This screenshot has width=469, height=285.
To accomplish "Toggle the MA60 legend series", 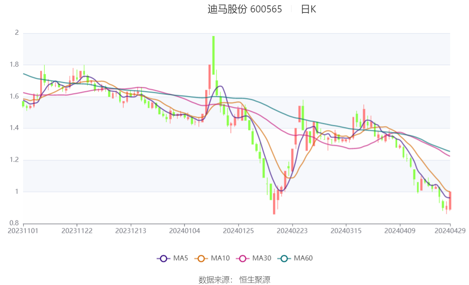I will pyautogui.click(x=295, y=259).
